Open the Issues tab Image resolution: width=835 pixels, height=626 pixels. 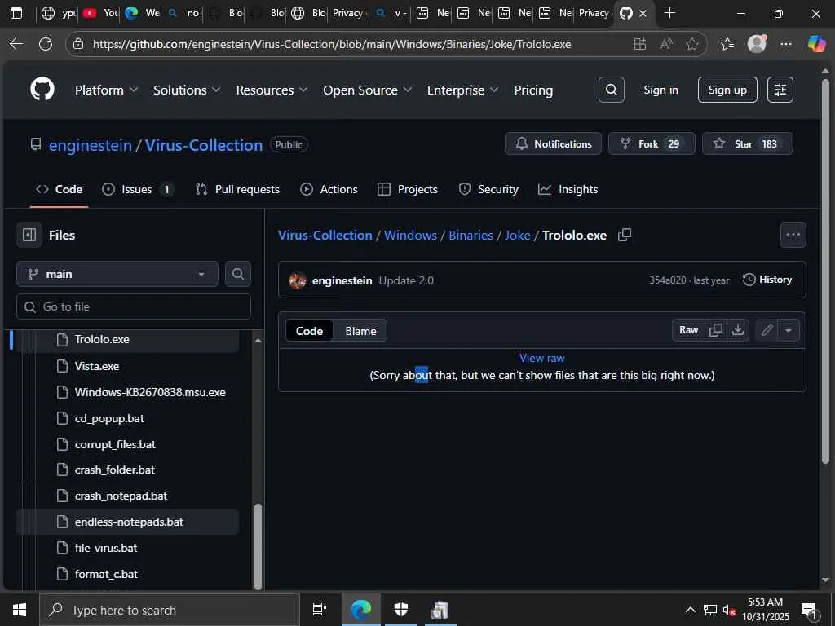pyautogui.click(x=137, y=189)
